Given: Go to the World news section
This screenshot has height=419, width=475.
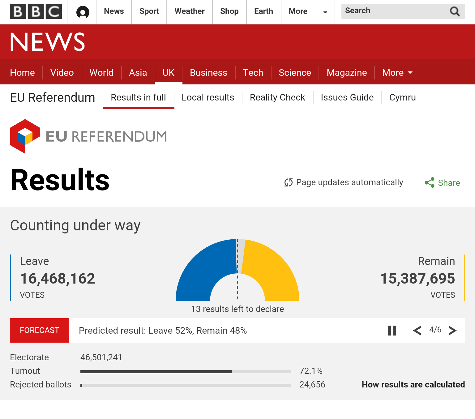Looking at the screenshot, I should coord(101,73).
